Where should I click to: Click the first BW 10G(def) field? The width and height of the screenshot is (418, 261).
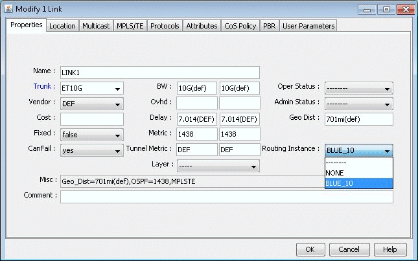[197, 88]
